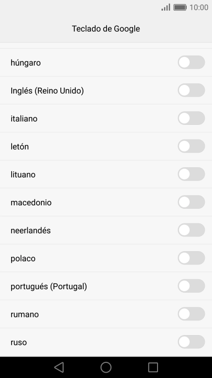
Task: Enable the húngaro keyboard toggle
Action: pos(191,62)
